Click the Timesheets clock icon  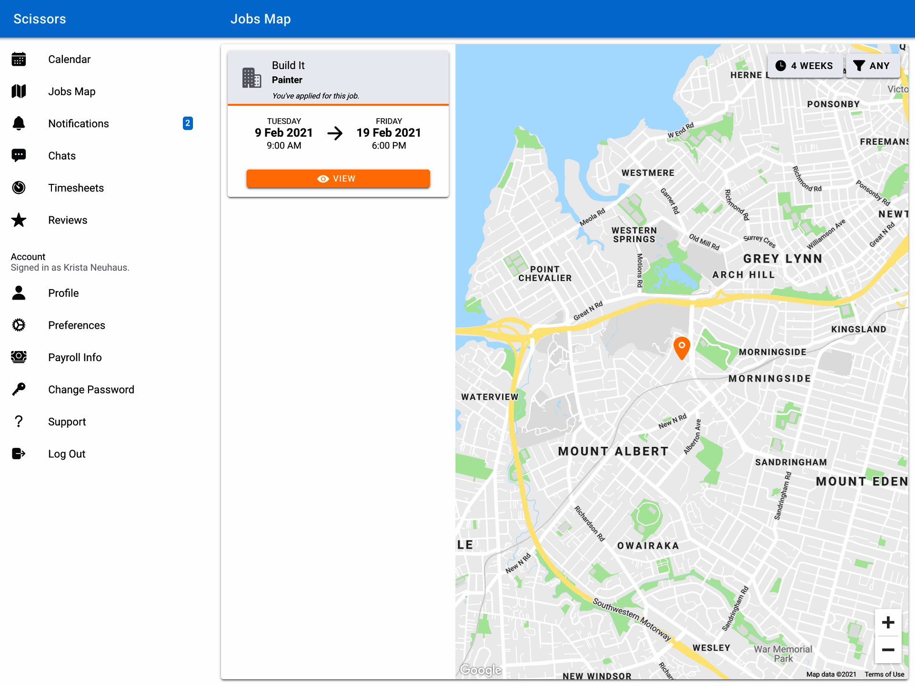(19, 188)
